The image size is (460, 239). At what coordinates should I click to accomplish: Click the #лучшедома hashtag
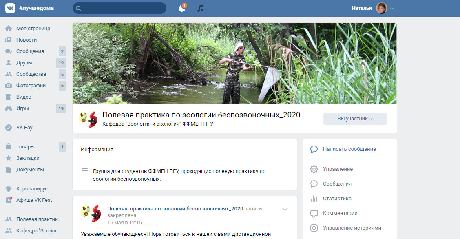click(36, 8)
